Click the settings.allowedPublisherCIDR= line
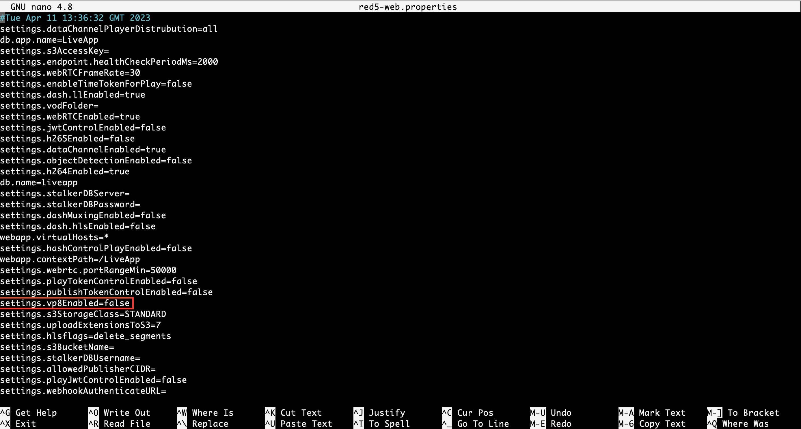 [78, 369]
